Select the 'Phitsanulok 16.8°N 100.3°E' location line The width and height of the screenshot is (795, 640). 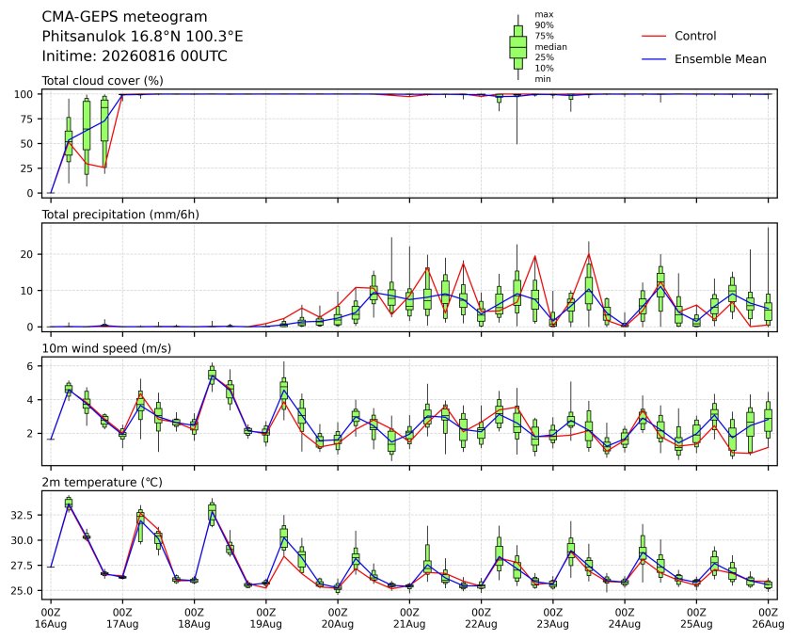(142, 37)
